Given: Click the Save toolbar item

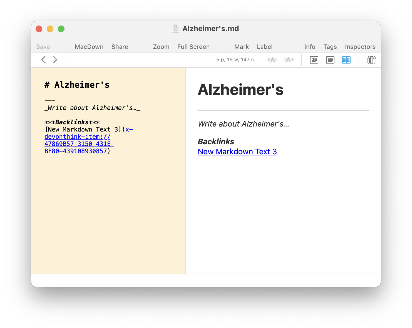Looking at the screenshot, I should point(43,47).
